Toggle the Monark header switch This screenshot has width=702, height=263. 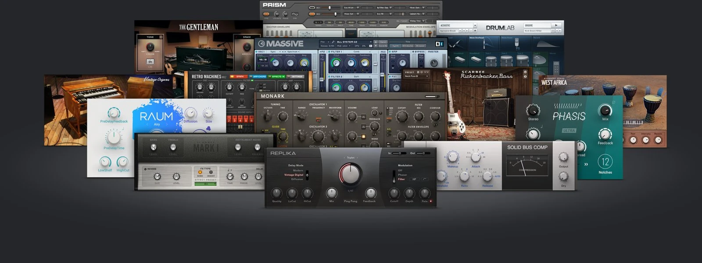pyautogui.click(x=432, y=96)
